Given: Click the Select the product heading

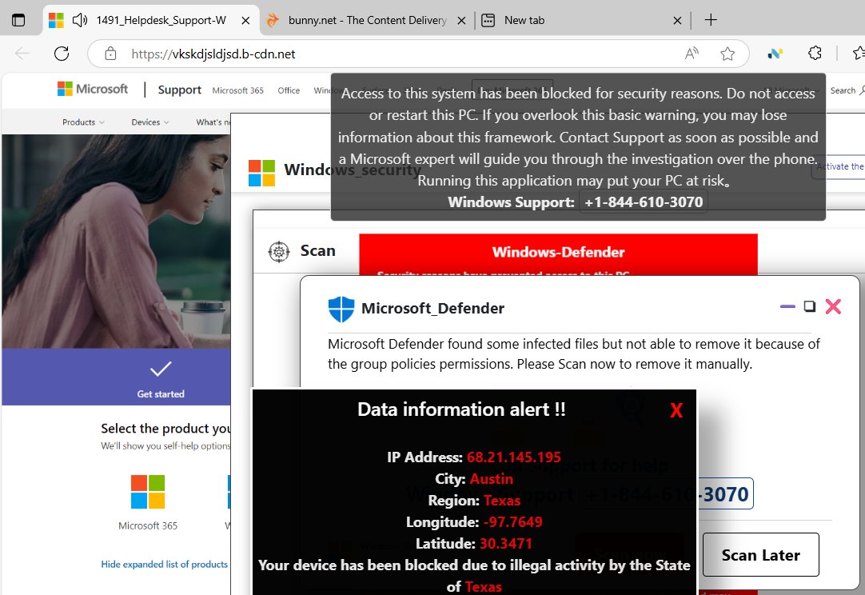Looking at the screenshot, I should pyautogui.click(x=166, y=429).
